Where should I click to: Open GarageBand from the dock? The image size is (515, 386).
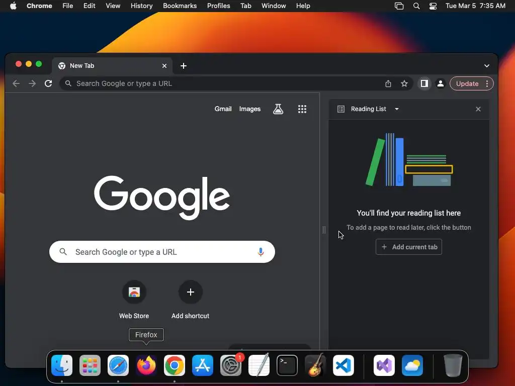315,365
